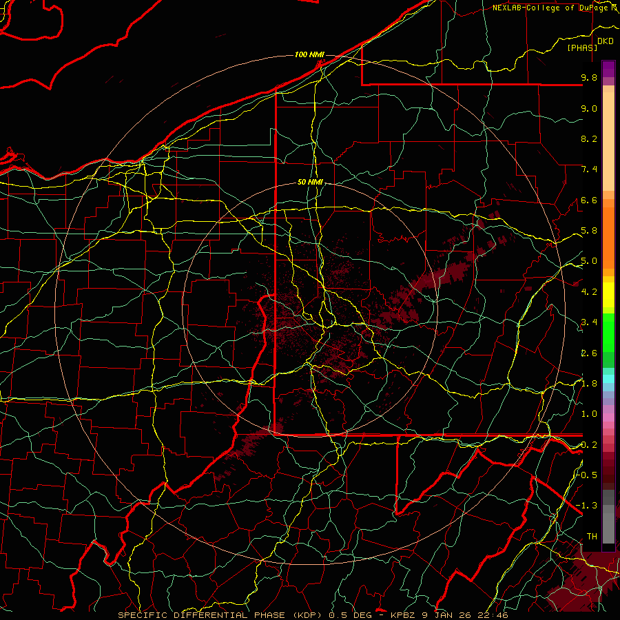Select the 6.6 scale value

[589, 200]
